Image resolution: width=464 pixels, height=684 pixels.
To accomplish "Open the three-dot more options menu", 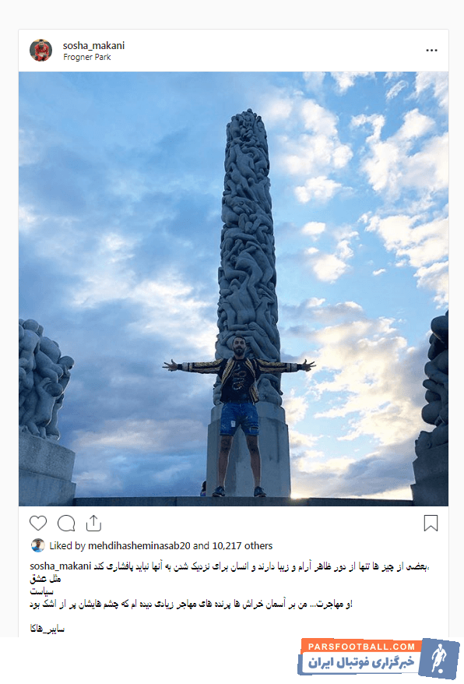I will (x=431, y=51).
